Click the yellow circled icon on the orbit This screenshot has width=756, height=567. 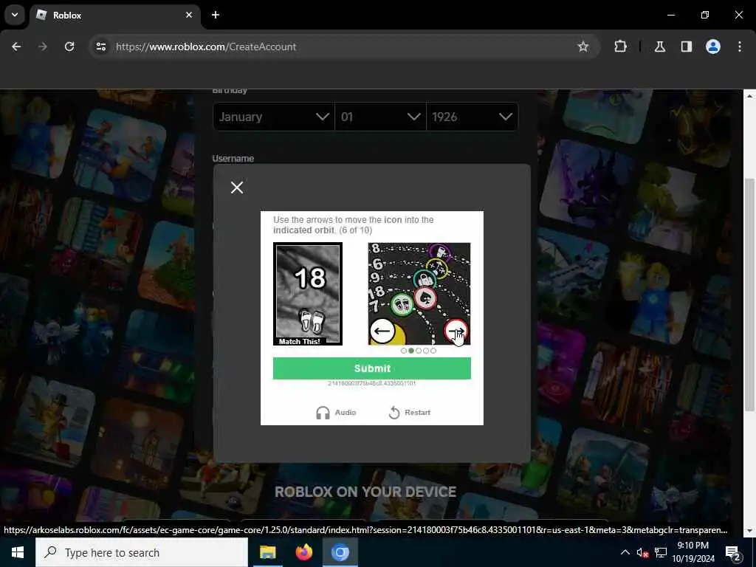pos(437,267)
